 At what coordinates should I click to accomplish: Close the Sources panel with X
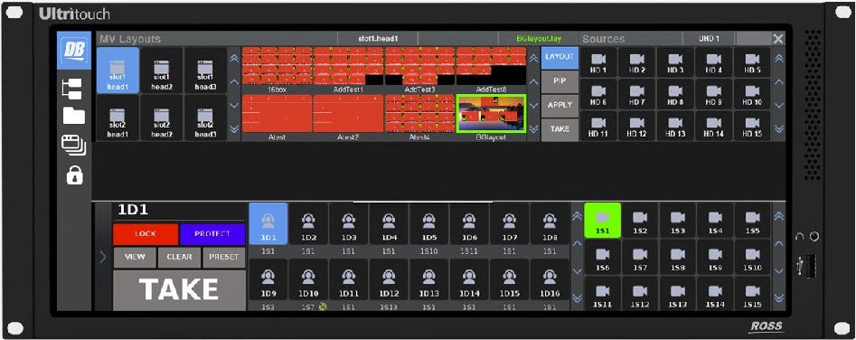coord(778,39)
